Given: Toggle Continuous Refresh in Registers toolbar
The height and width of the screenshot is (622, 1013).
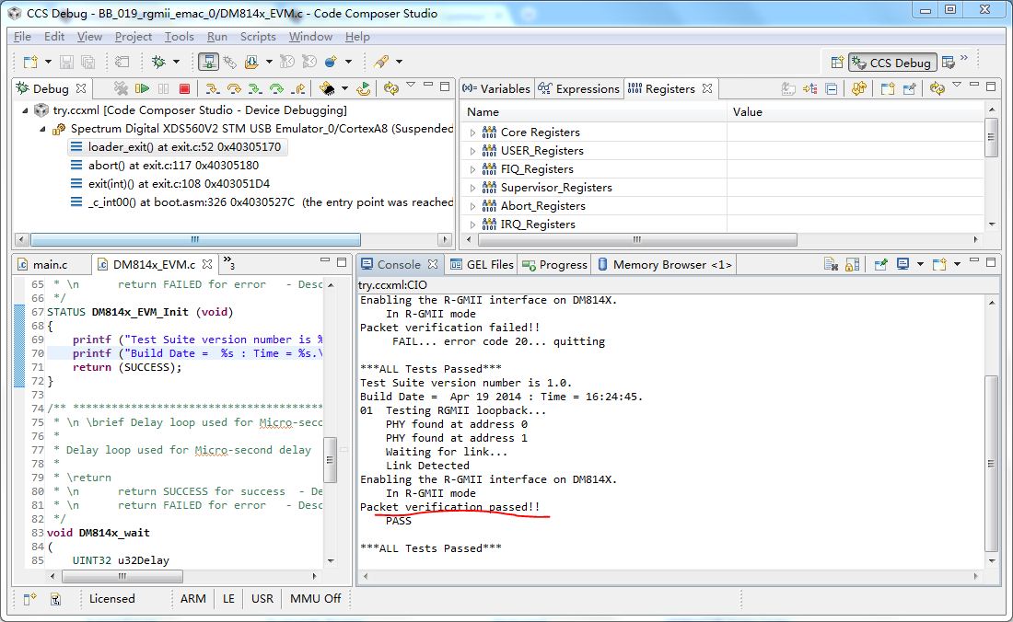Looking at the screenshot, I should pos(859,88).
